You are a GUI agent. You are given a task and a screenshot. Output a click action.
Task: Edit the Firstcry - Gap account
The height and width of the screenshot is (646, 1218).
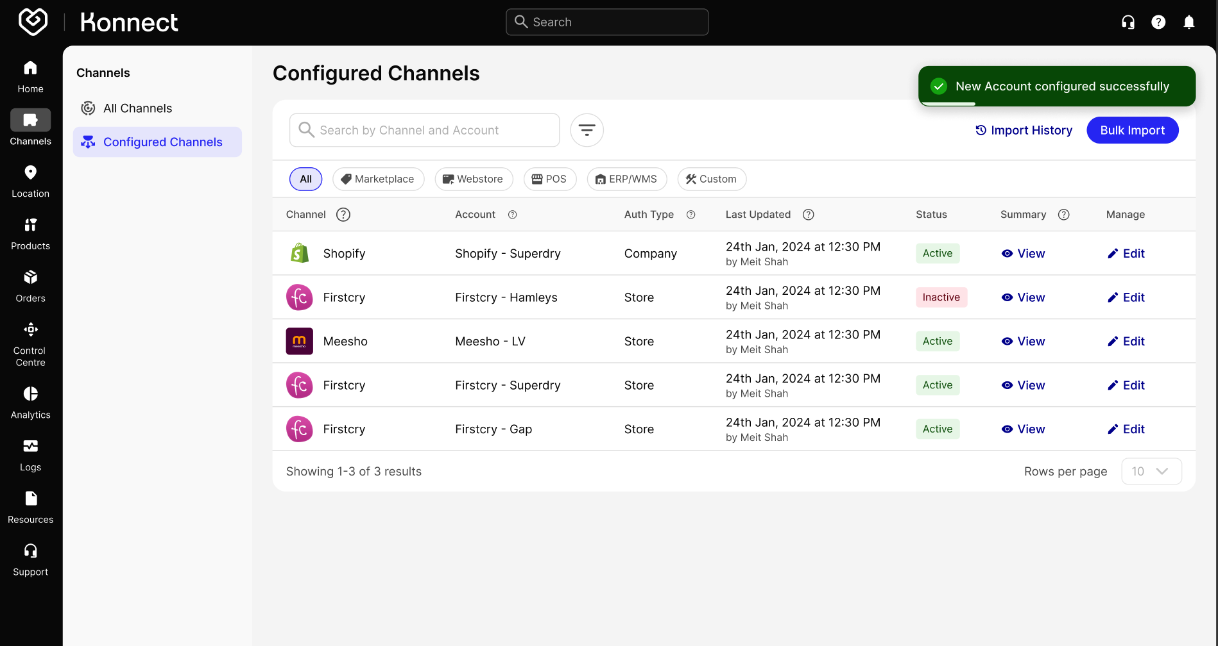(1126, 429)
